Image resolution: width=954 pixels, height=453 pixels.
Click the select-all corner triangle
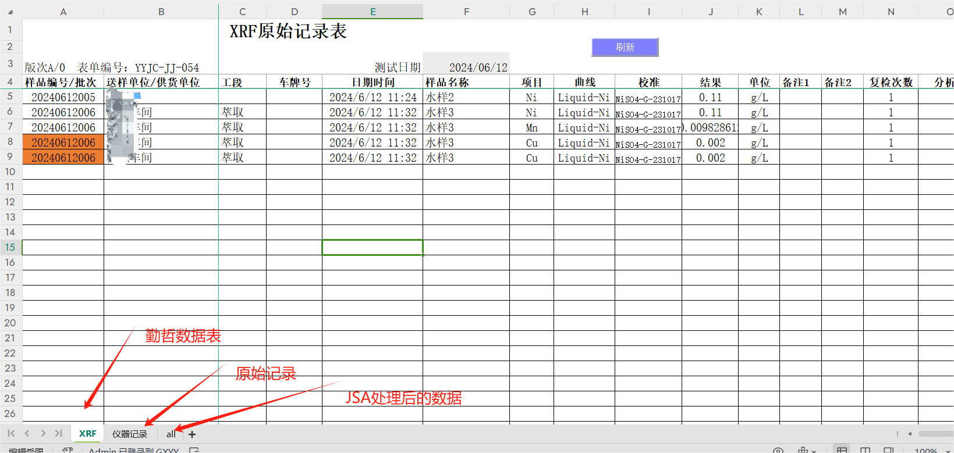(x=10, y=12)
